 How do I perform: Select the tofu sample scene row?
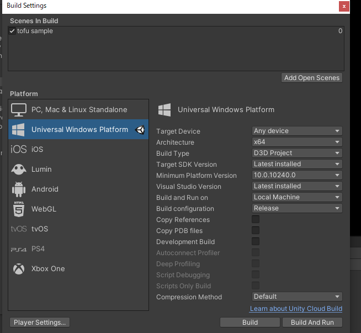click(x=176, y=31)
